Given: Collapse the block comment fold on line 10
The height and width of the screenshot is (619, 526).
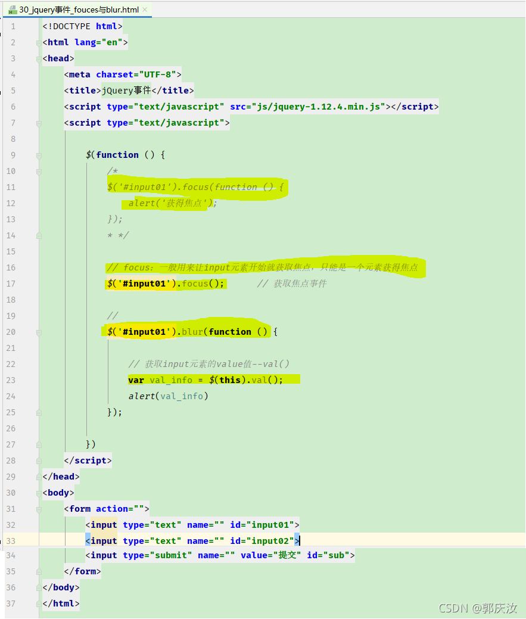Looking at the screenshot, I should (39, 172).
